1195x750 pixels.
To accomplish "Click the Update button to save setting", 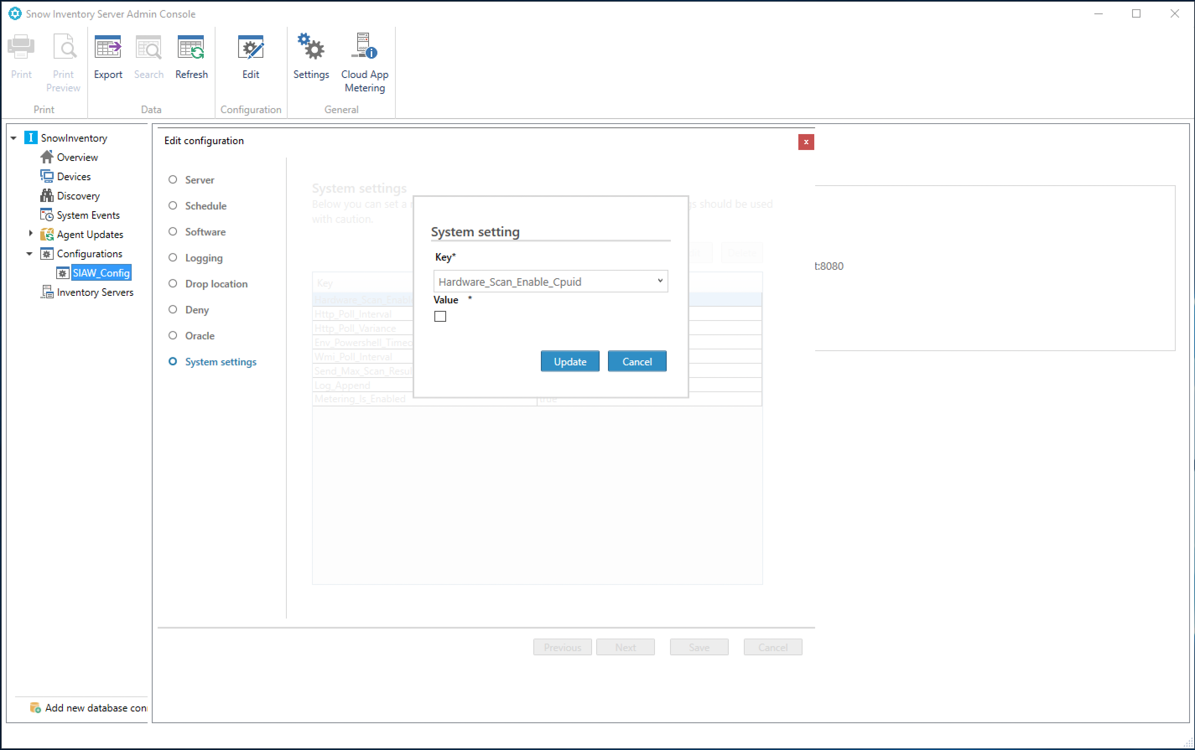I will pos(570,361).
